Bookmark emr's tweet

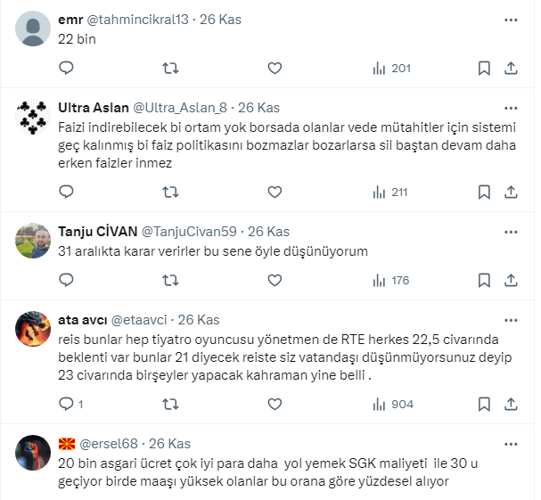483,68
